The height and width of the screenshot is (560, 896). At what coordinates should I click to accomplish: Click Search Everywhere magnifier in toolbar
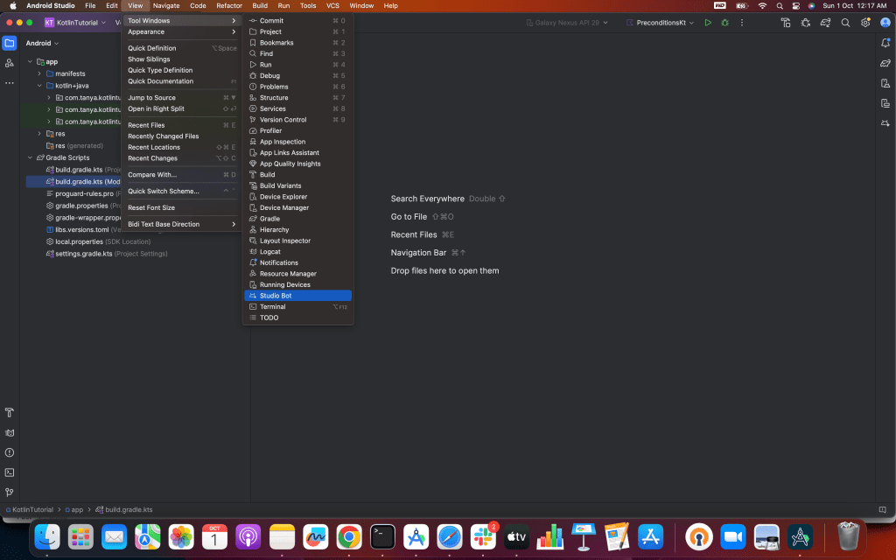[846, 23]
